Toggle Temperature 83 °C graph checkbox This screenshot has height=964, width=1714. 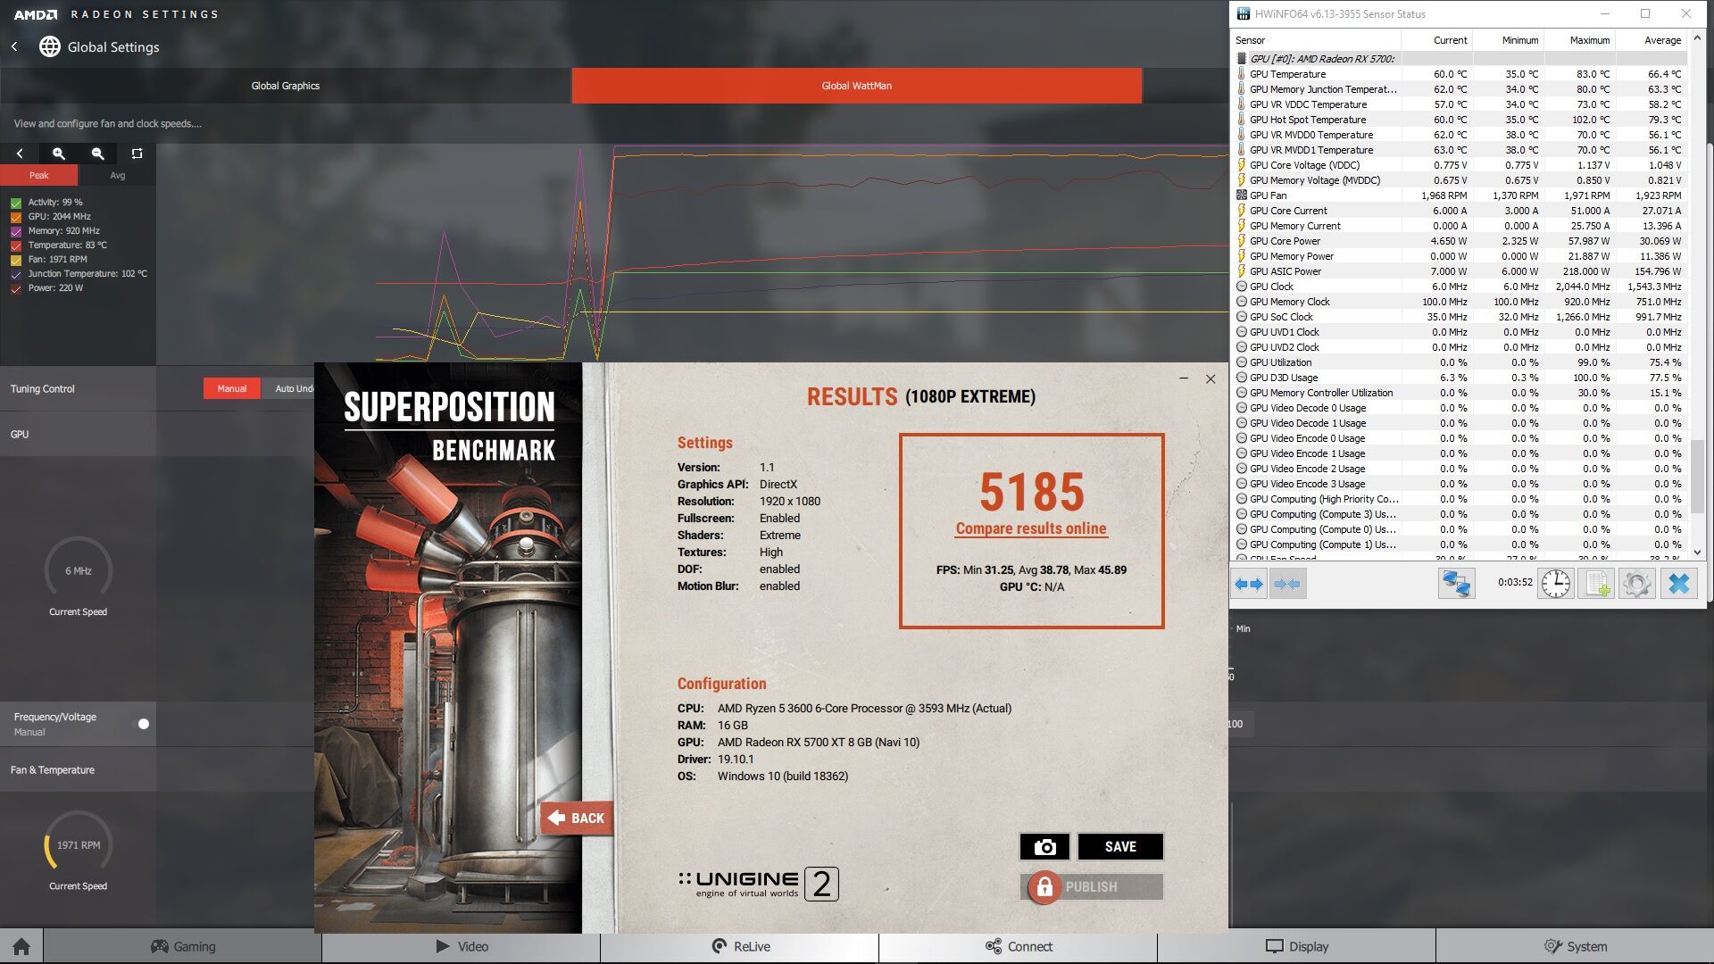(16, 245)
